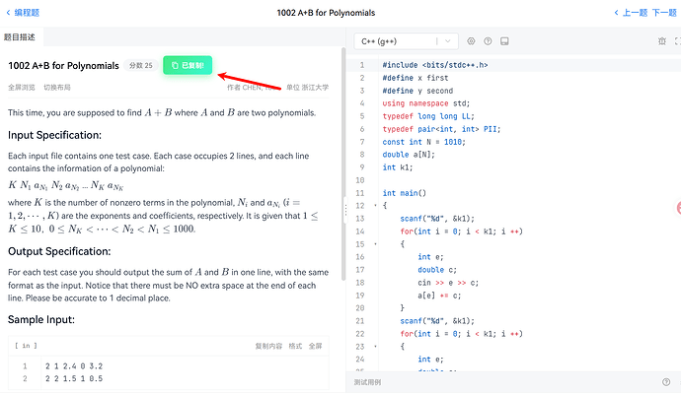
Task: Click 全屏 in the sample input box
Action: pos(315,346)
